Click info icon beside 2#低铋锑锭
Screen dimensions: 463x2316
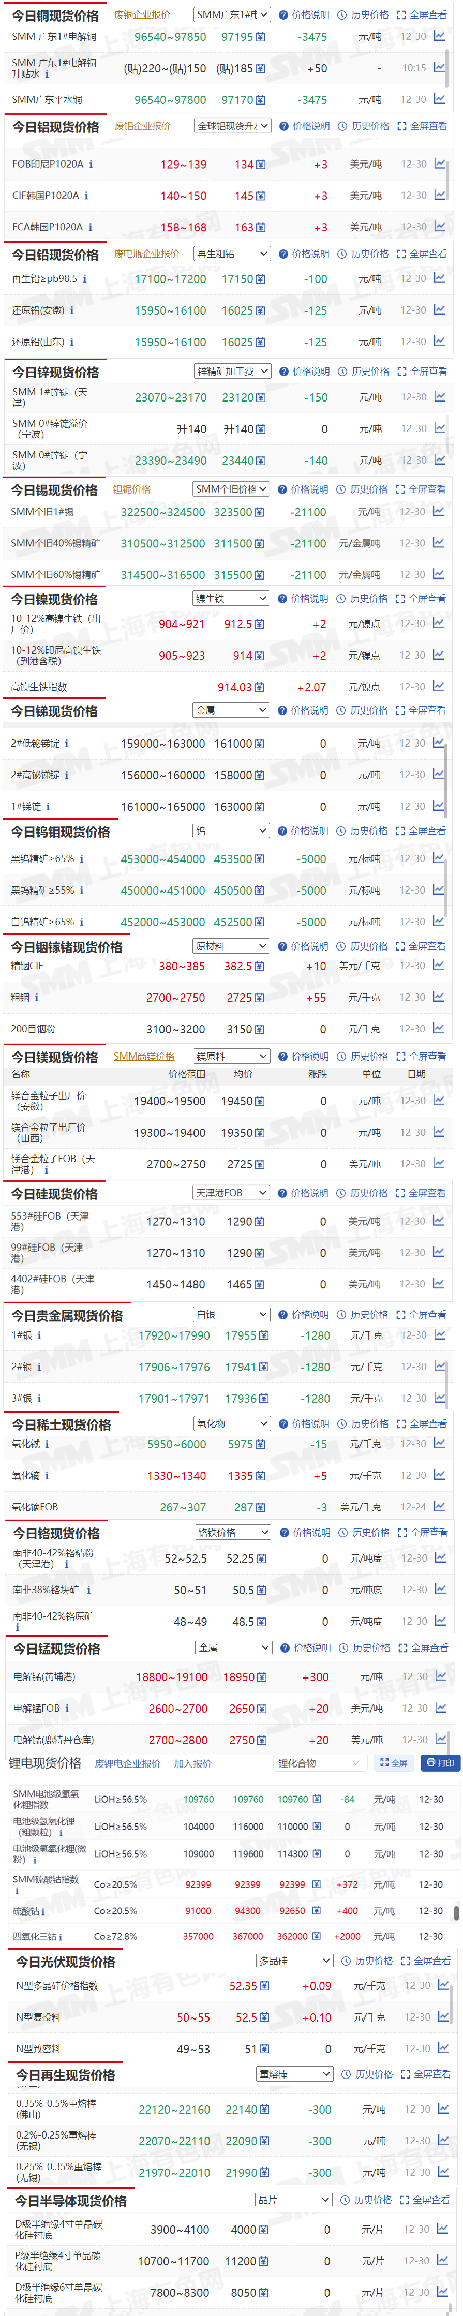[x=67, y=744]
